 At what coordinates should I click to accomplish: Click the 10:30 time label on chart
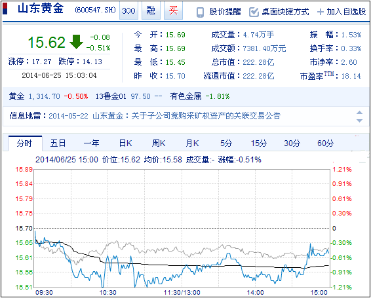pyautogui.click(x=108, y=292)
